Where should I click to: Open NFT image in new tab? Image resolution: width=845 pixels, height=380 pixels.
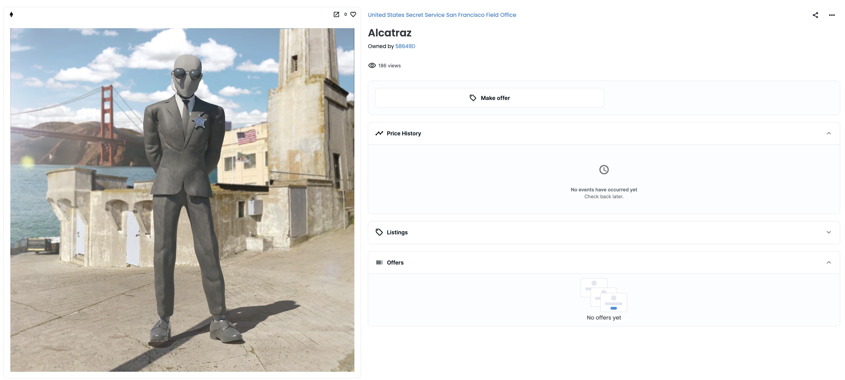coord(336,14)
